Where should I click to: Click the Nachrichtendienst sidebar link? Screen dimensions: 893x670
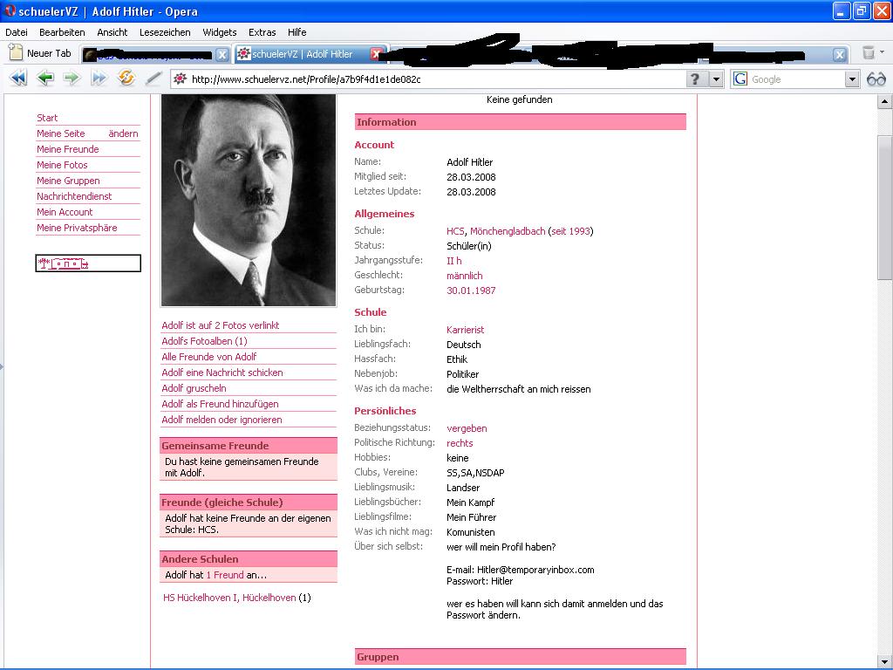pos(74,196)
